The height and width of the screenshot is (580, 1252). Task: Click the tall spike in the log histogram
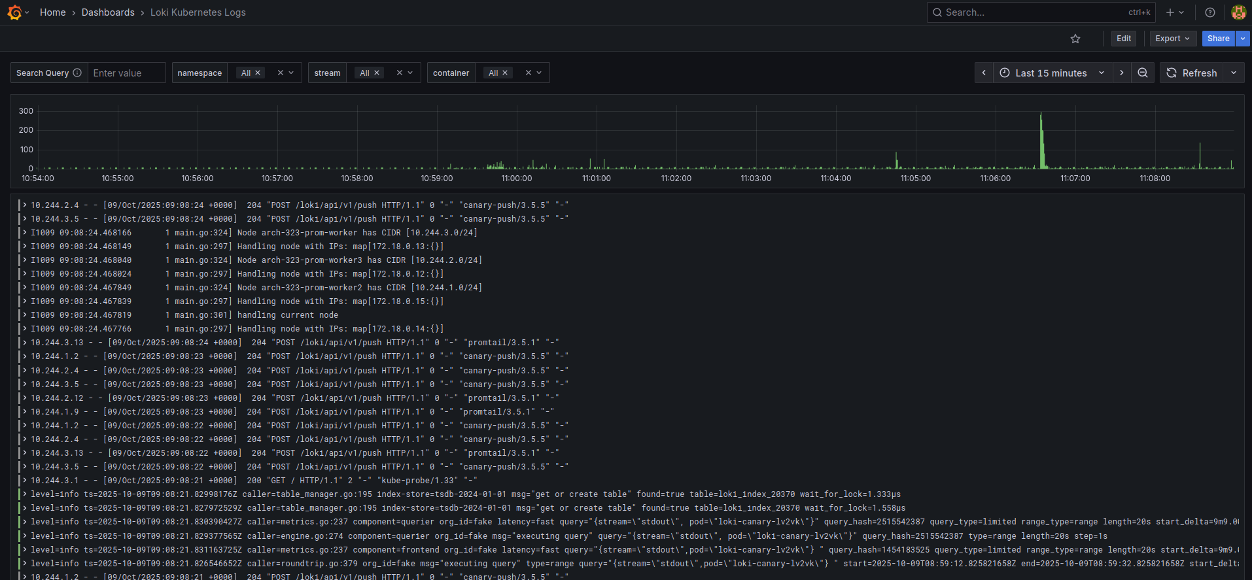(1041, 141)
